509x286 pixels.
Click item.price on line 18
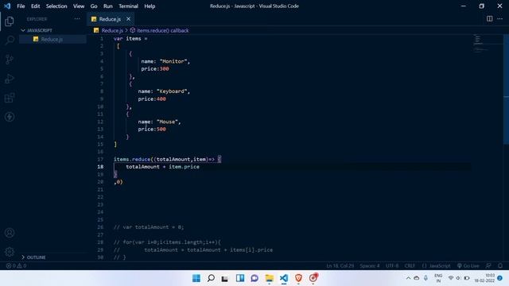point(184,167)
